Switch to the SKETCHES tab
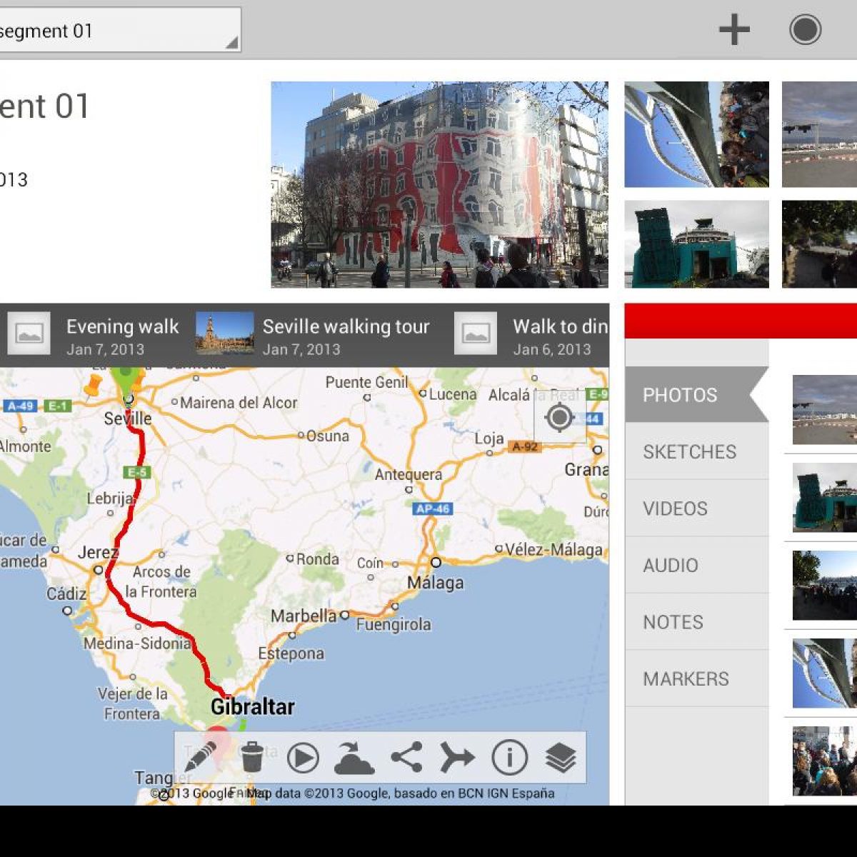The width and height of the screenshot is (857, 857). (689, 451)
